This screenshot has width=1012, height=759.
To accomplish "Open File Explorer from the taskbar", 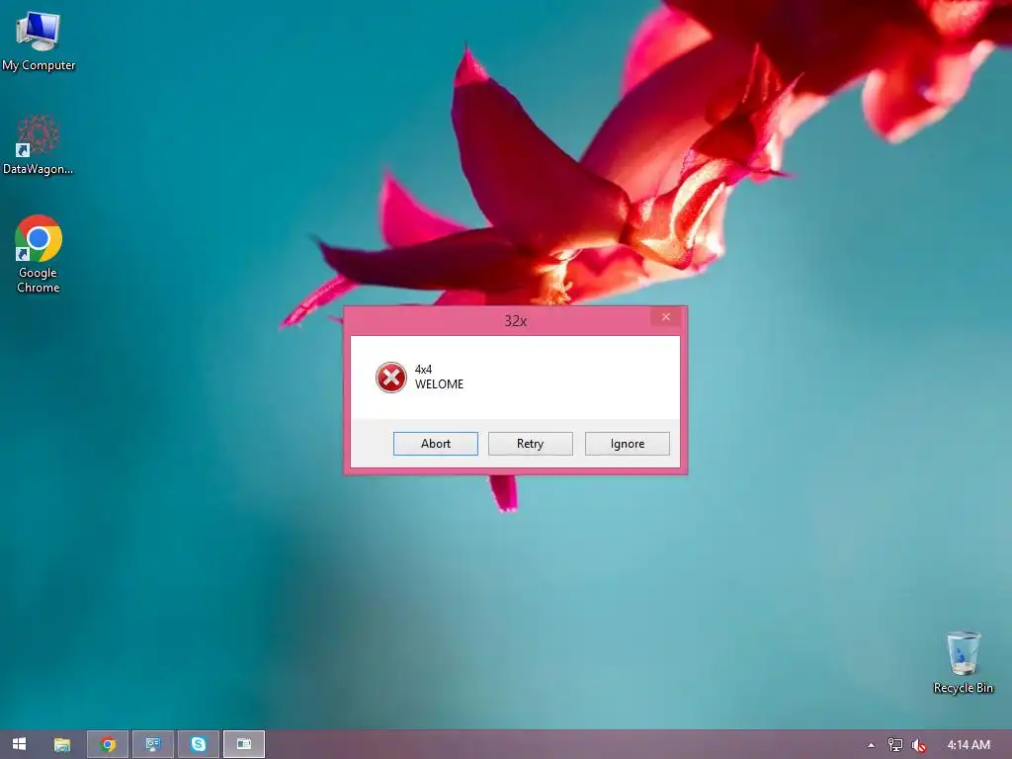I will [x=62, y=744].
